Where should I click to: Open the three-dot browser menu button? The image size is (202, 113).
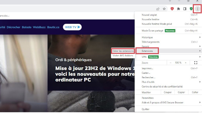click(x=198, y=9)
